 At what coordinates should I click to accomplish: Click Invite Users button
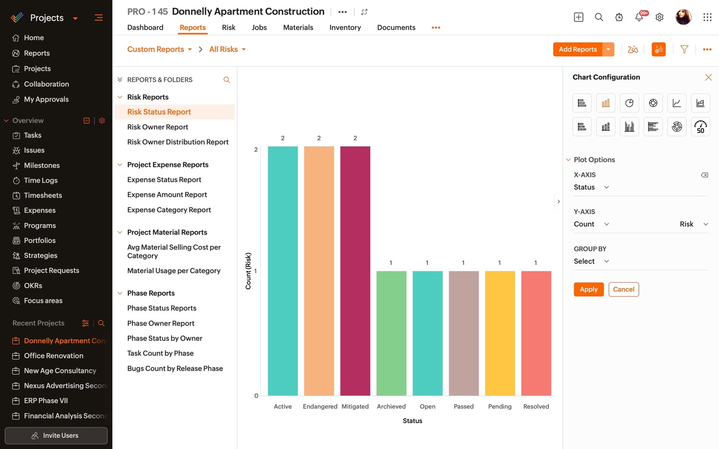(56, 436)
